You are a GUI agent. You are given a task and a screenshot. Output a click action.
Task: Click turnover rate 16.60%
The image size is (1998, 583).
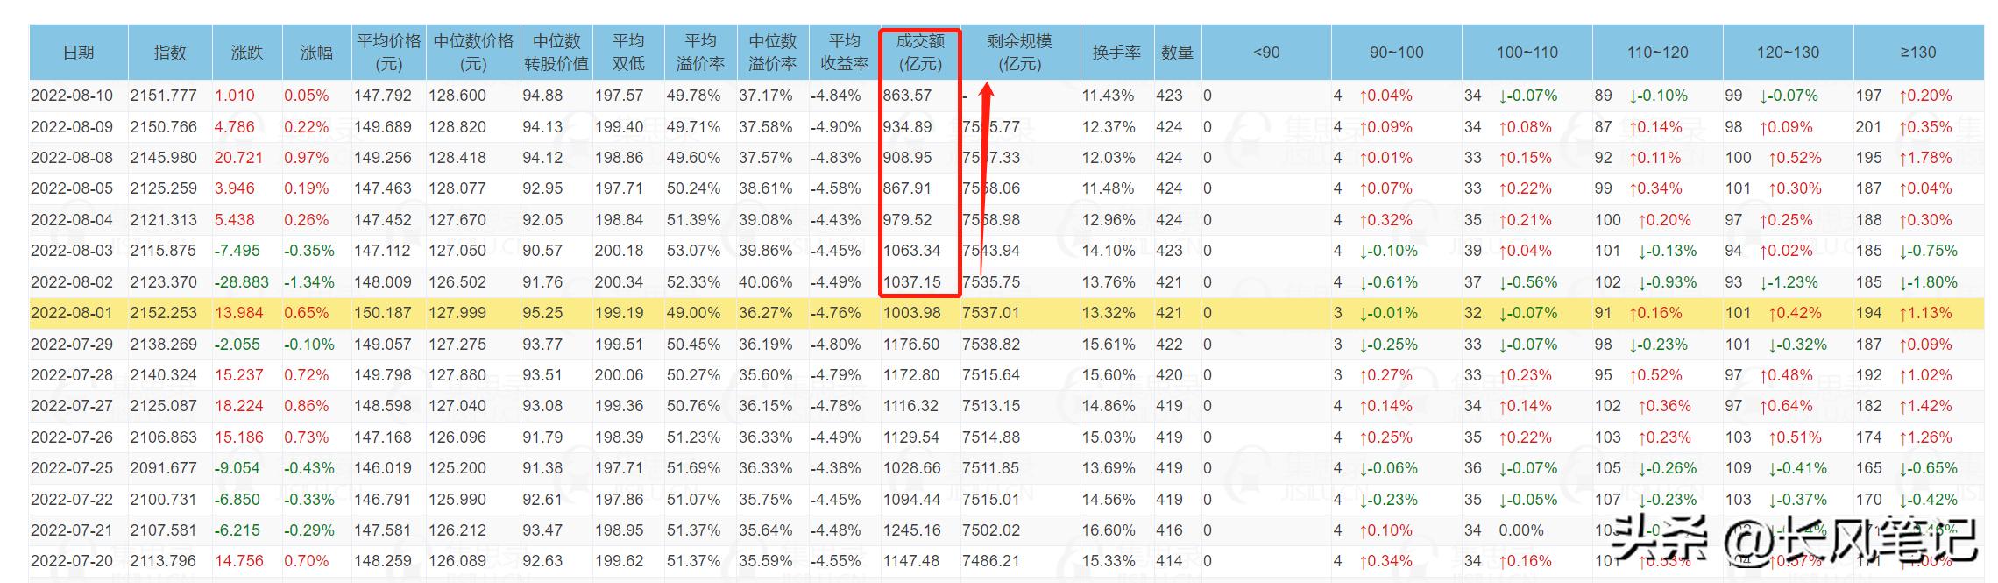pos(1109,530)
